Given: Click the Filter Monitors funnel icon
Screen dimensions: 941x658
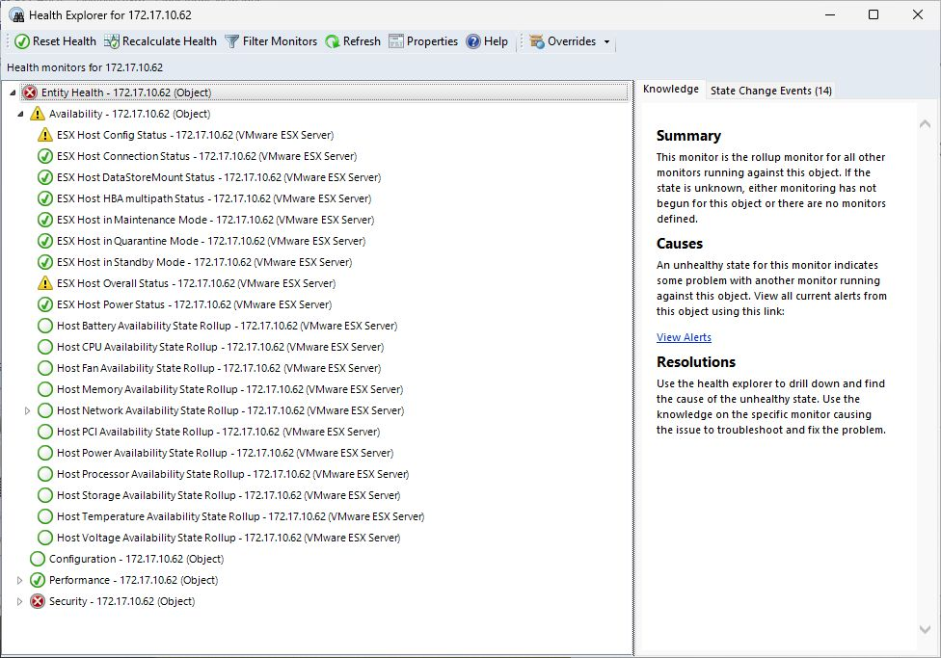Looking at the screenshot, I should click(x=231, y=41).
